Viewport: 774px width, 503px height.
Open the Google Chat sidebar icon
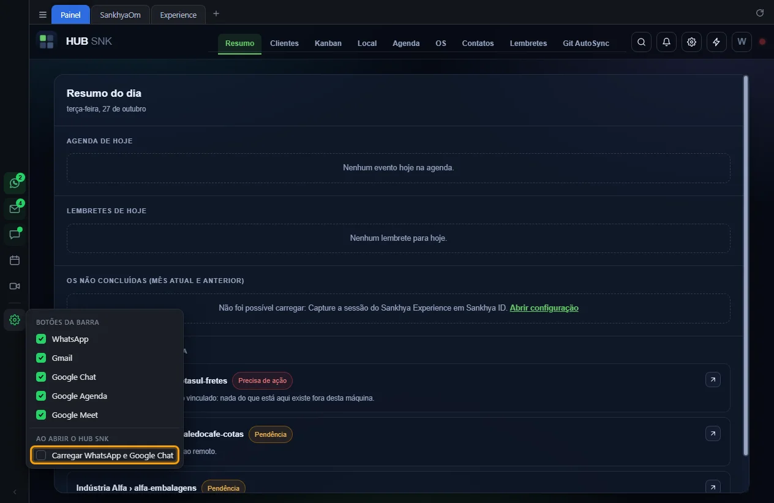(15, 235)
